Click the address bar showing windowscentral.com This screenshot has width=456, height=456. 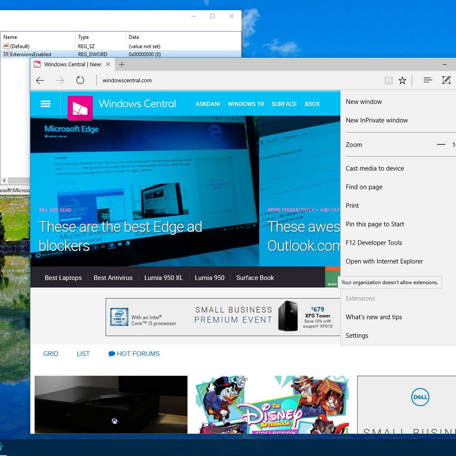(127, 80)
